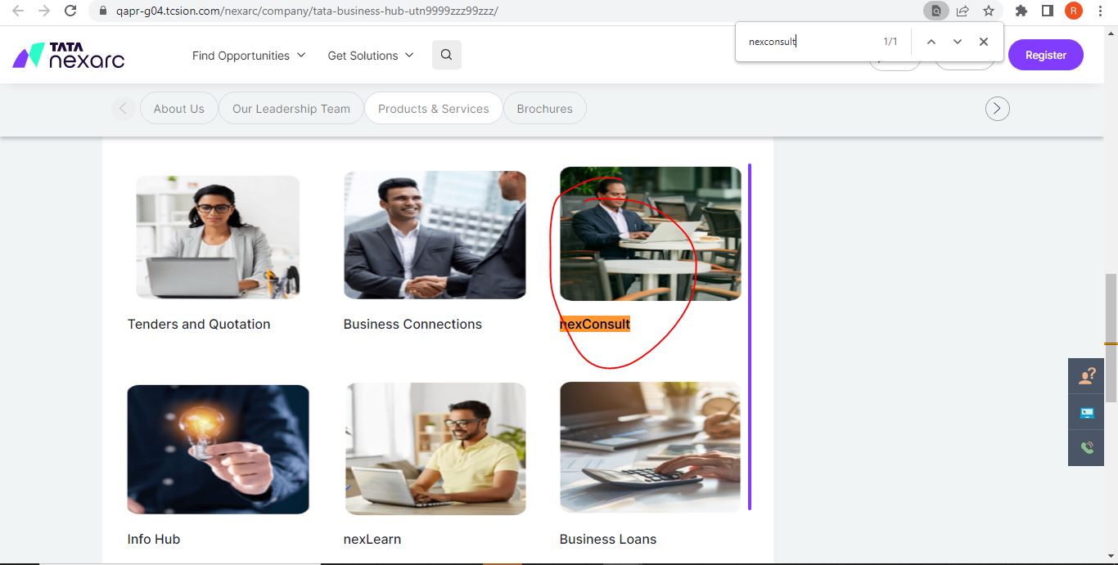The width and height of the screenshot is (1118, 565).
Task: Expand the Find Opportunities dropdown
Action: 248,56
